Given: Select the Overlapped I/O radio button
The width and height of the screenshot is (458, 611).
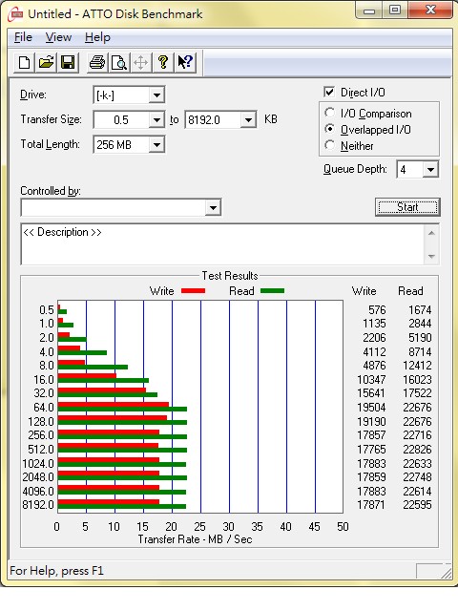Looking at the screenshot, I should click(x=329, y=129).
